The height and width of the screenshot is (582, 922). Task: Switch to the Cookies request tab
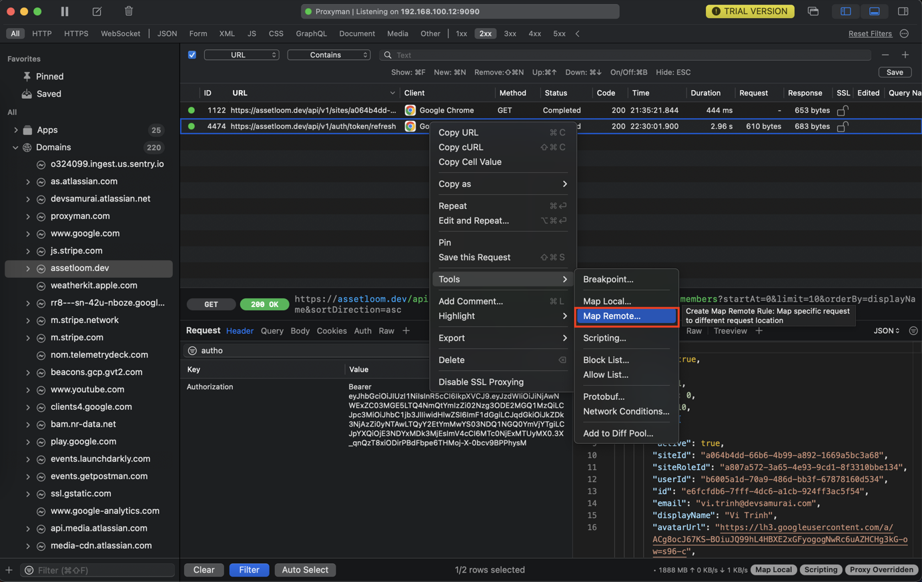[332, 331]
